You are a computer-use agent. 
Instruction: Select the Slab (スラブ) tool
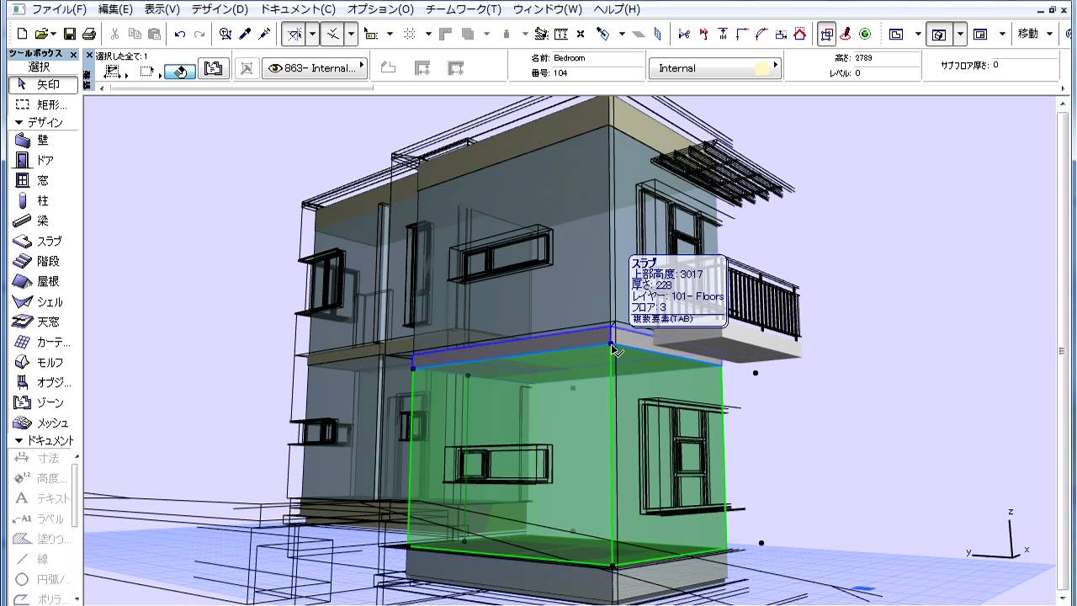43,241
